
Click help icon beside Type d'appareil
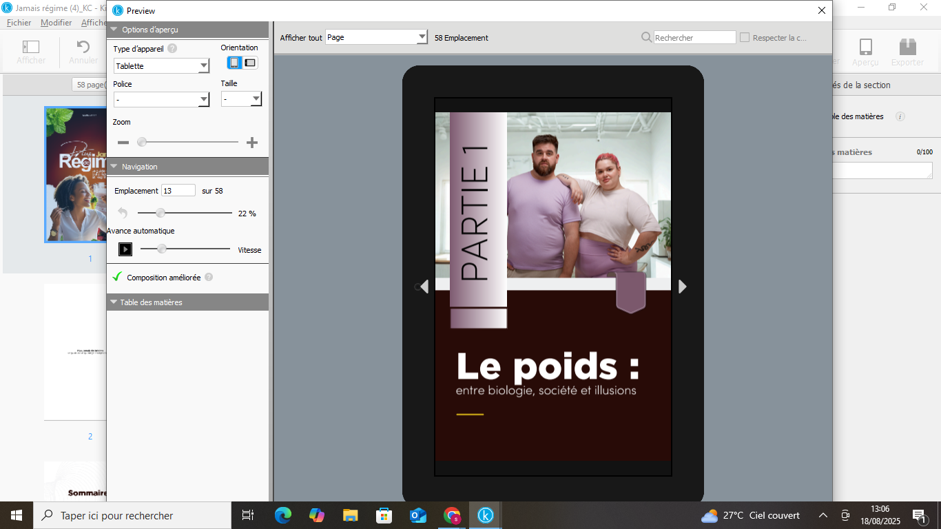pyautogui.click(x=172, y=49)
